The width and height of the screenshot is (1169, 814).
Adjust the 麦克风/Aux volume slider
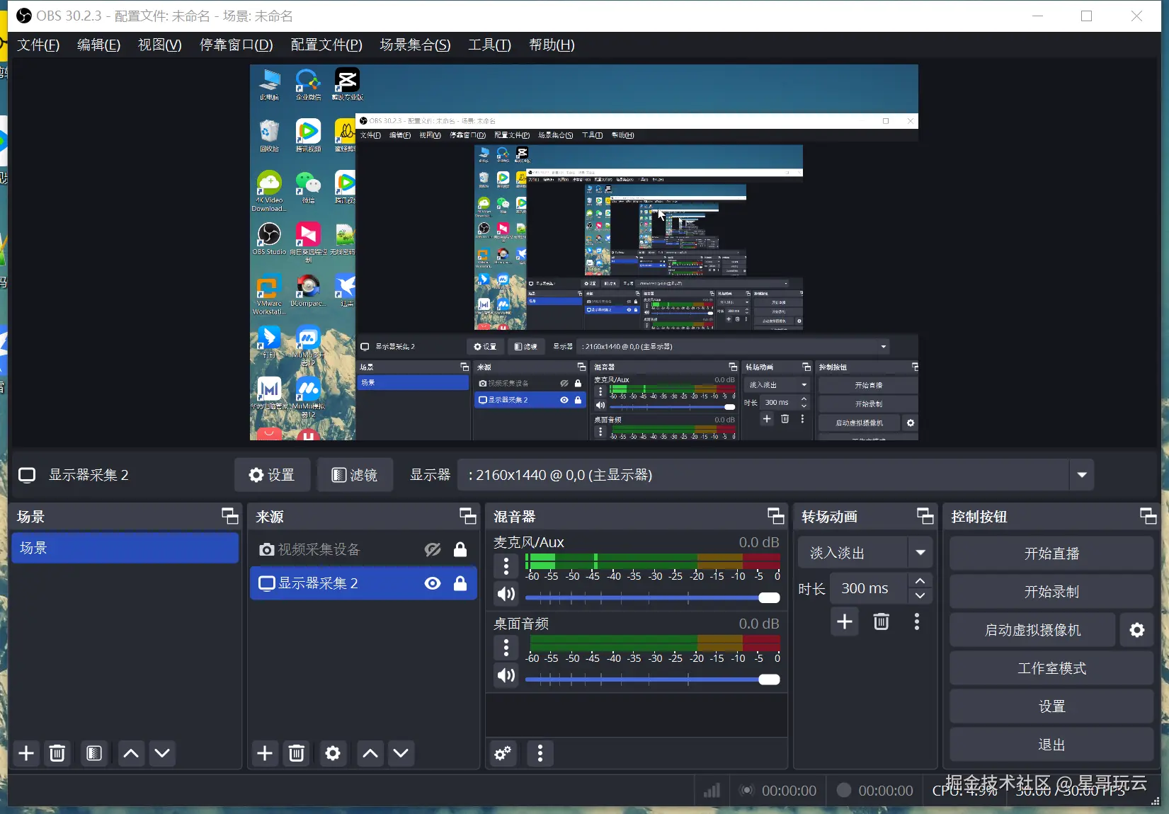[x=652, y=598]
